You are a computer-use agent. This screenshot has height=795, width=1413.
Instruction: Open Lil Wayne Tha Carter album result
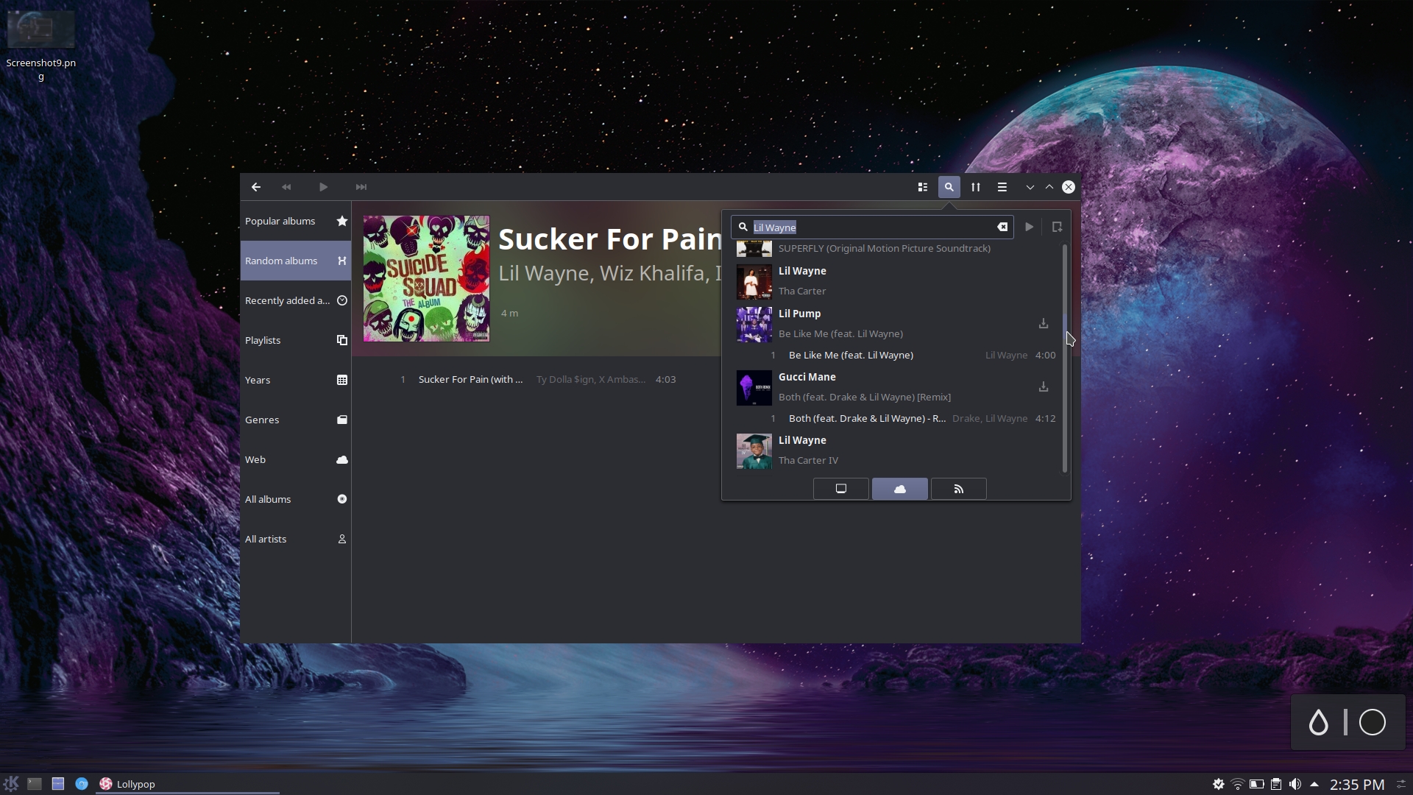pyautogui.click(x=896, y=281)
